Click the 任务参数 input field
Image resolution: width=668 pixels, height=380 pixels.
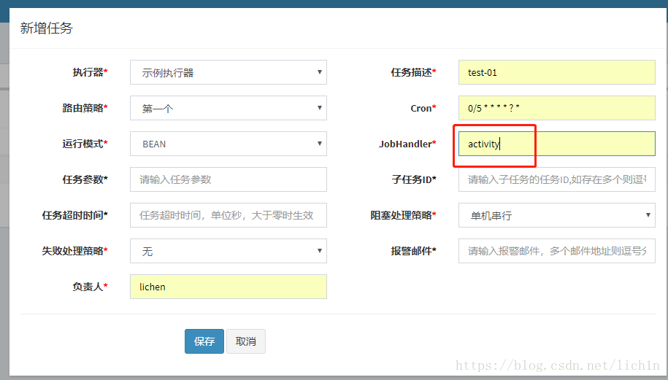228,179
